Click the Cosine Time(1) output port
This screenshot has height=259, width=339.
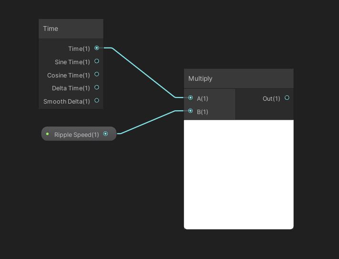point(97,74)
